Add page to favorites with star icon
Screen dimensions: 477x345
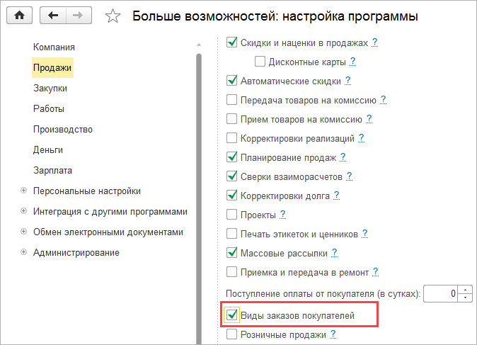point(112,15)
